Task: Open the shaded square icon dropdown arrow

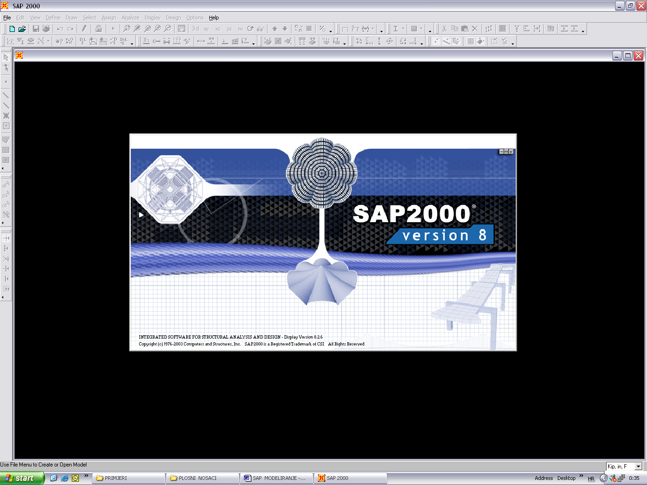Action: (x=421, y=29)
